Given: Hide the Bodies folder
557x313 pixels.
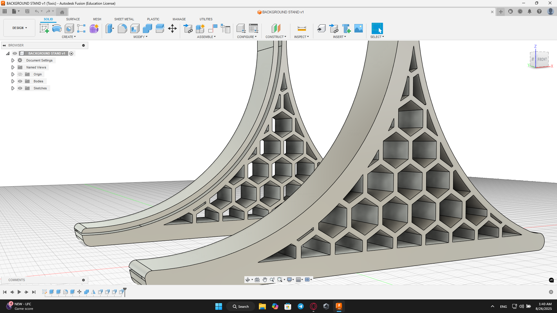Looking at the screenshot, I should [20, 81].
